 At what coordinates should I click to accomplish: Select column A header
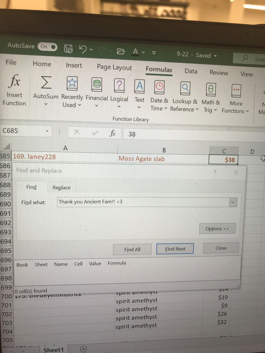tap(65, 148)
